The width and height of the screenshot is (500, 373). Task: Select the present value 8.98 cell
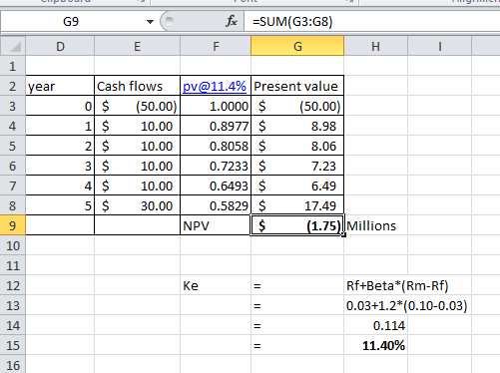click(x=297, y=126)
